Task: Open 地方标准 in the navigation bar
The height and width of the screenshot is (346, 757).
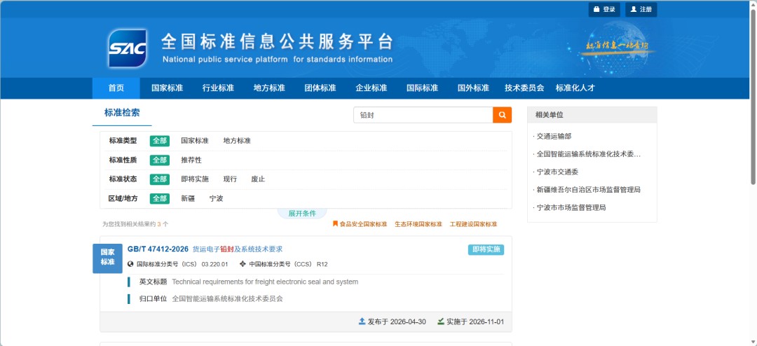Action: tap(269, 88)
